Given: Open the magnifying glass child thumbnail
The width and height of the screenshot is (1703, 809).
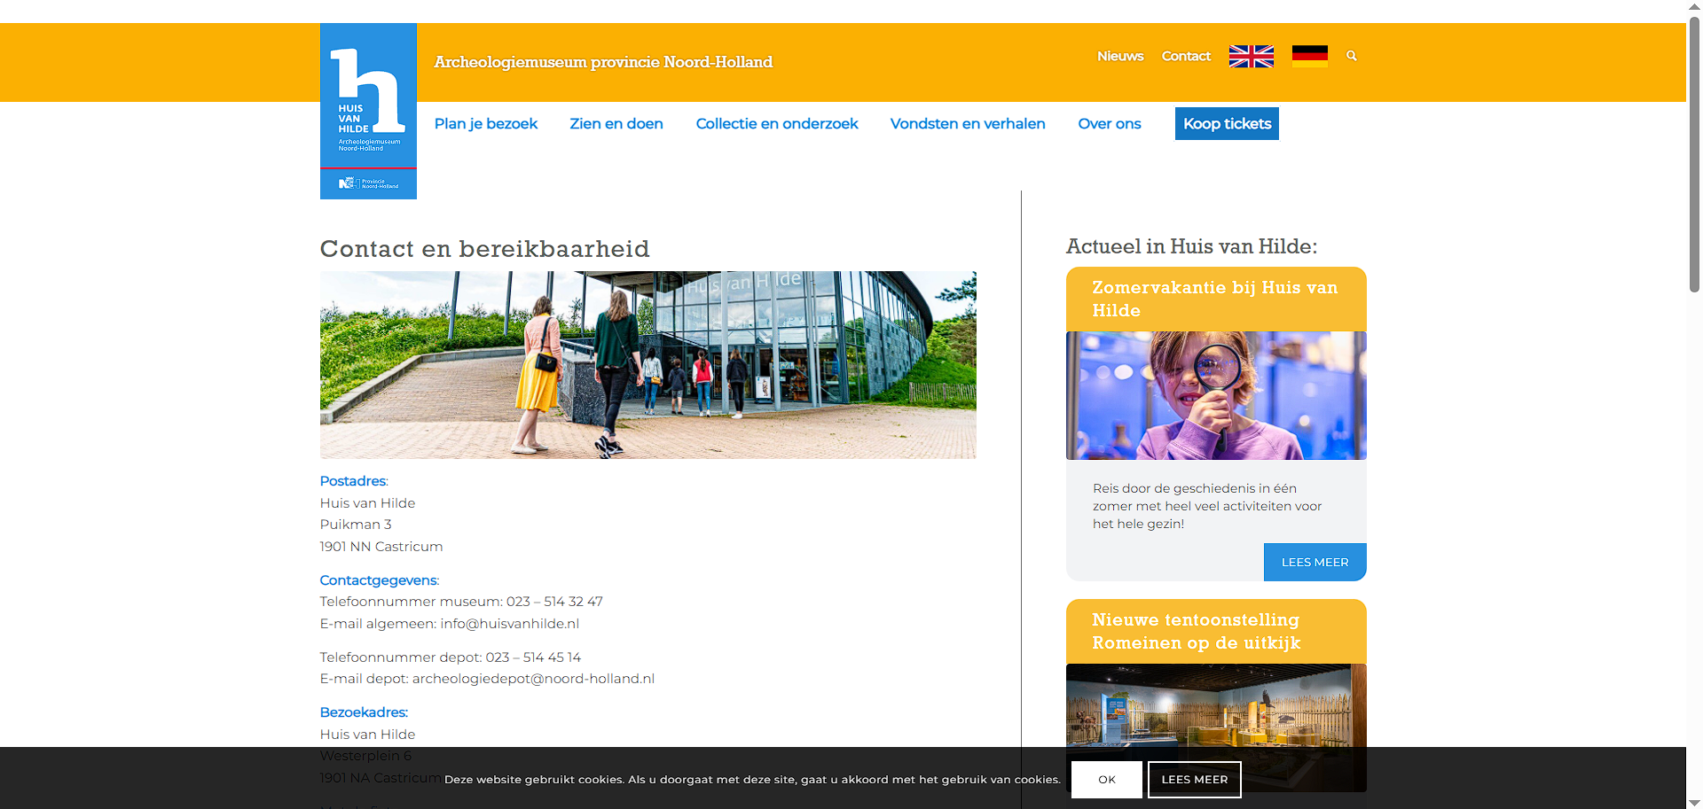Looking at the screenshot, I should [1216, 395].
